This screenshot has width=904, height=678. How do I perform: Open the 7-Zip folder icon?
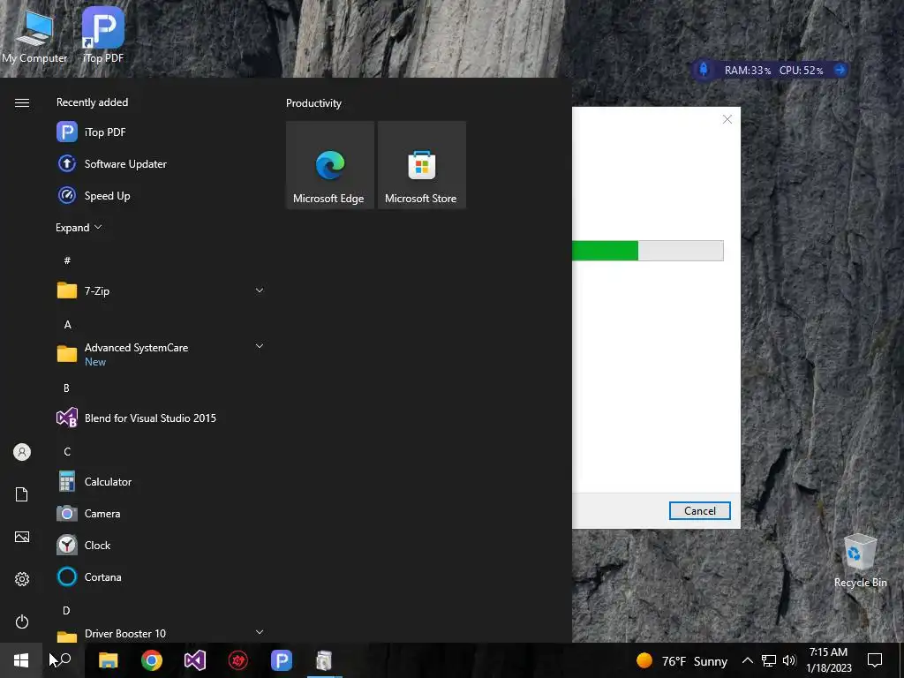(x=67, y=290)
